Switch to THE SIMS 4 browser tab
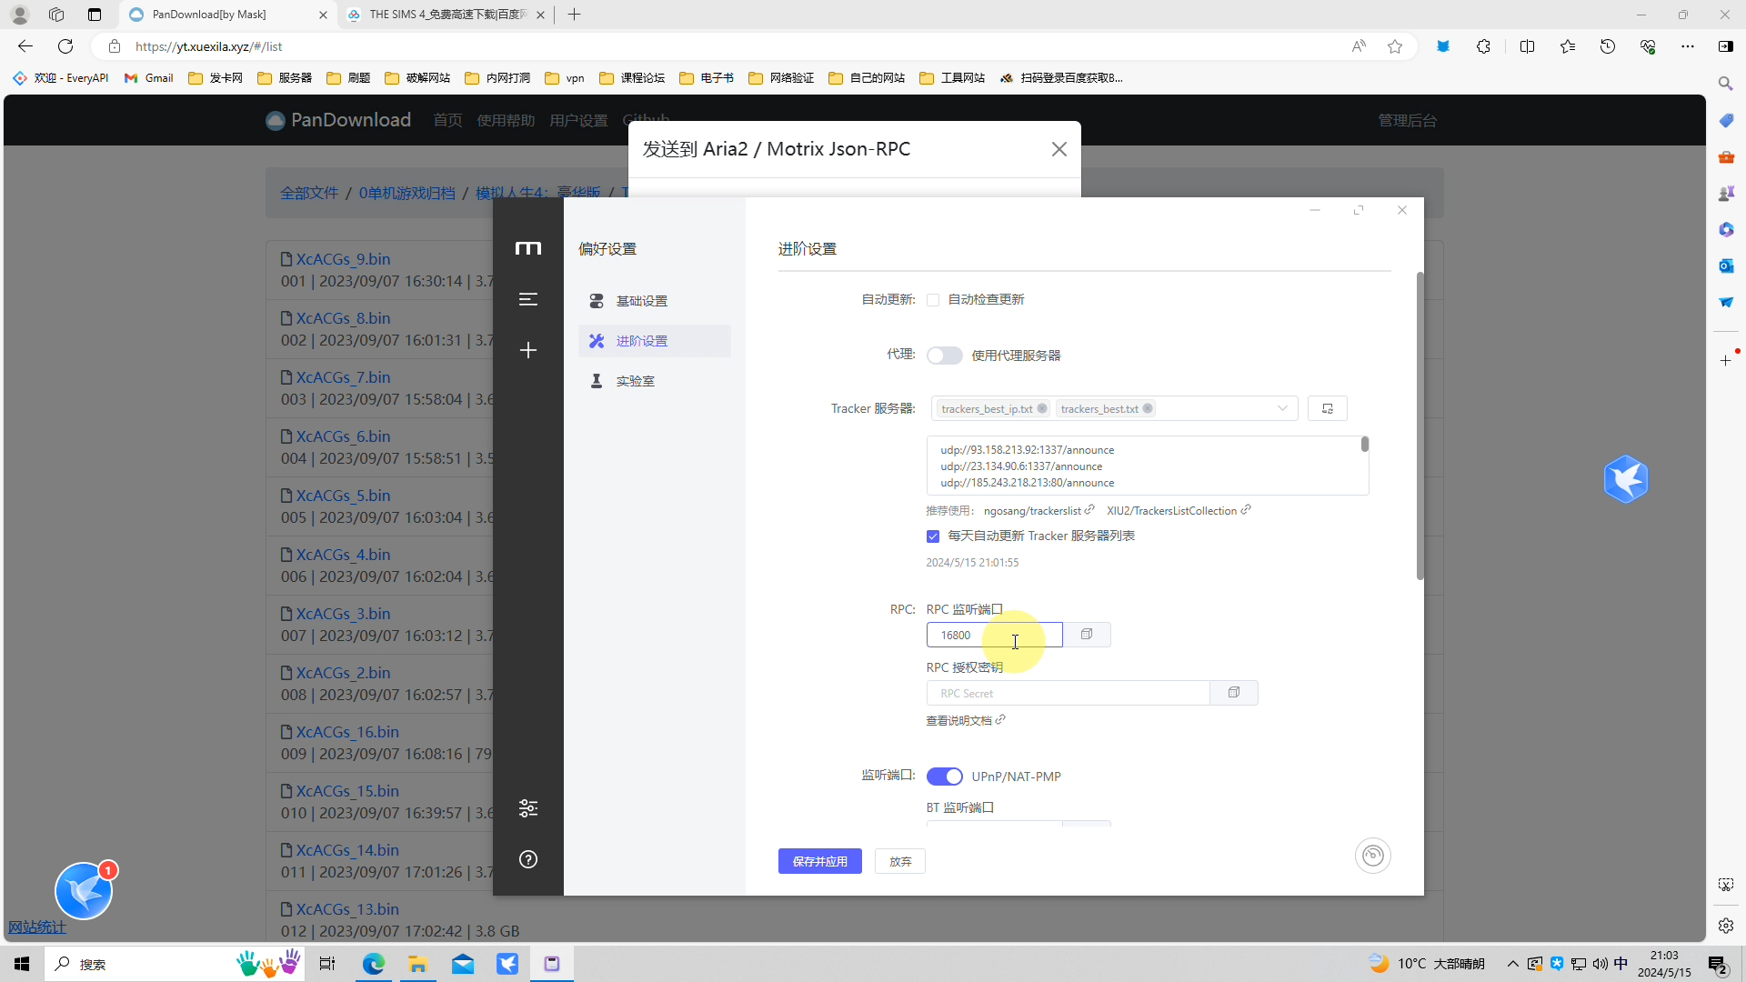 point(446,15)
